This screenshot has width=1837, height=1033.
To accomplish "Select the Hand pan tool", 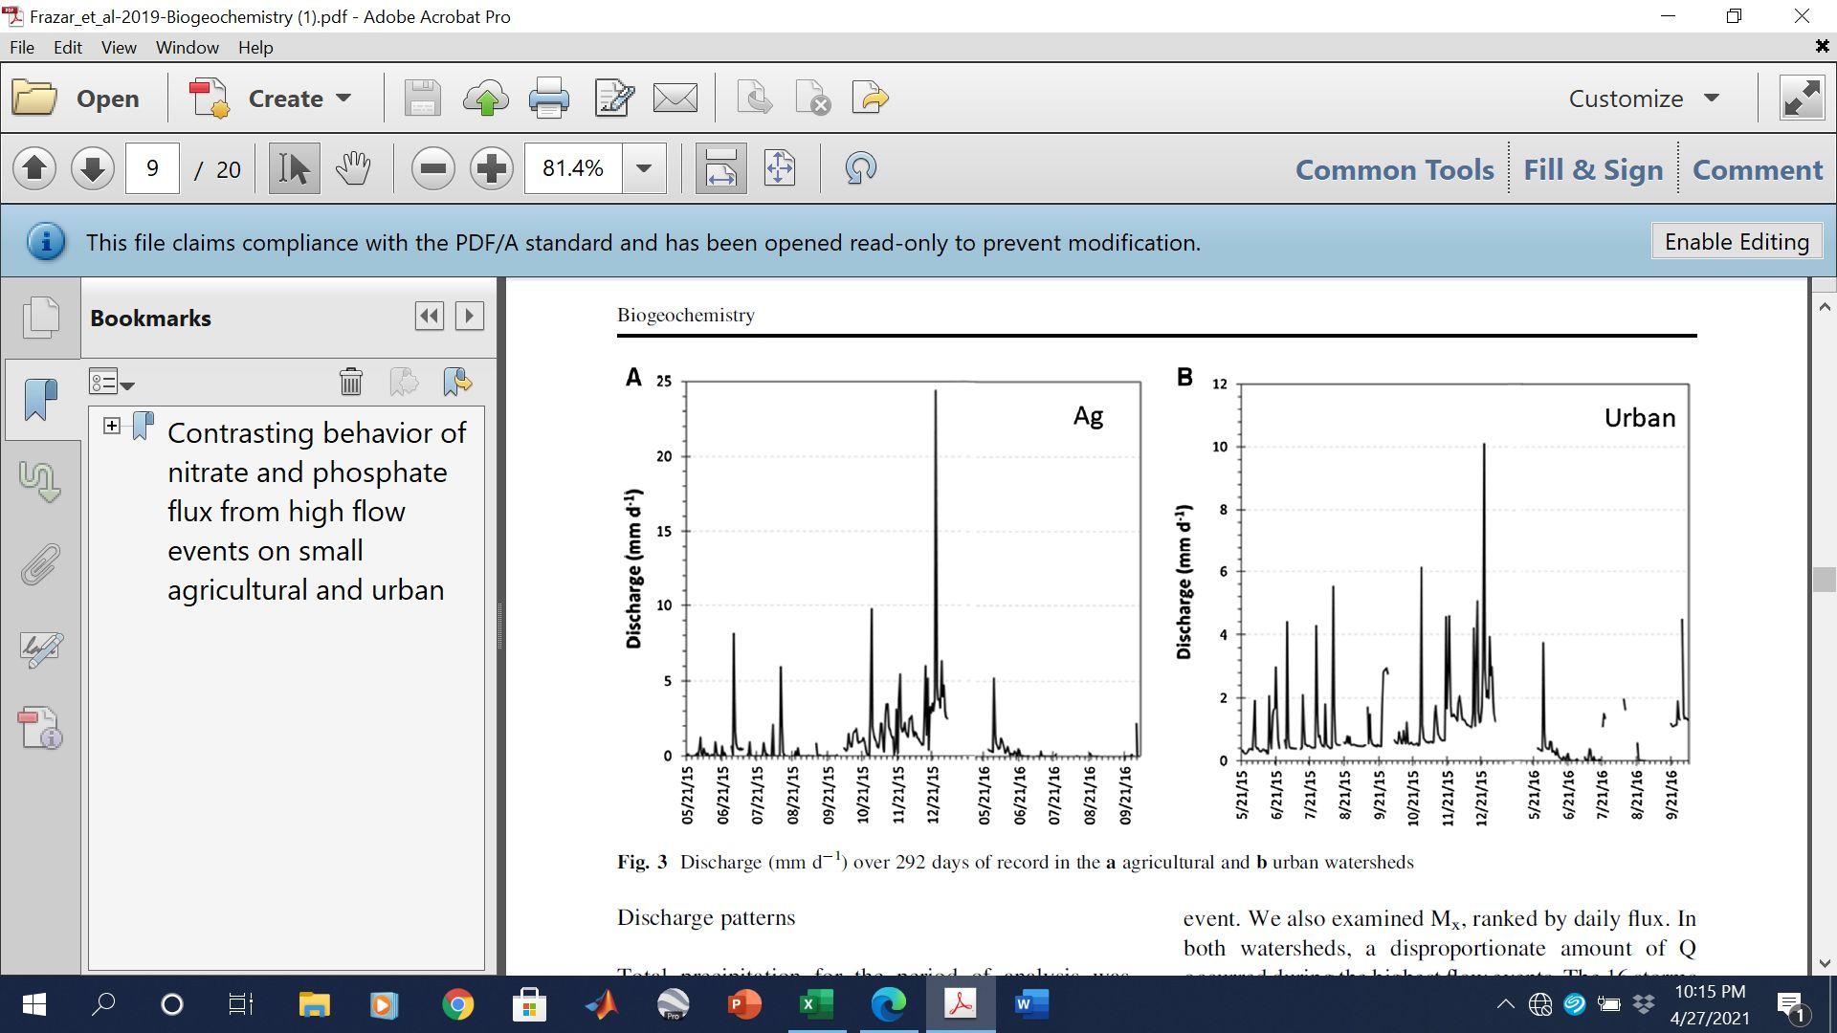I will pyautogui.click(x=353, y=169).
